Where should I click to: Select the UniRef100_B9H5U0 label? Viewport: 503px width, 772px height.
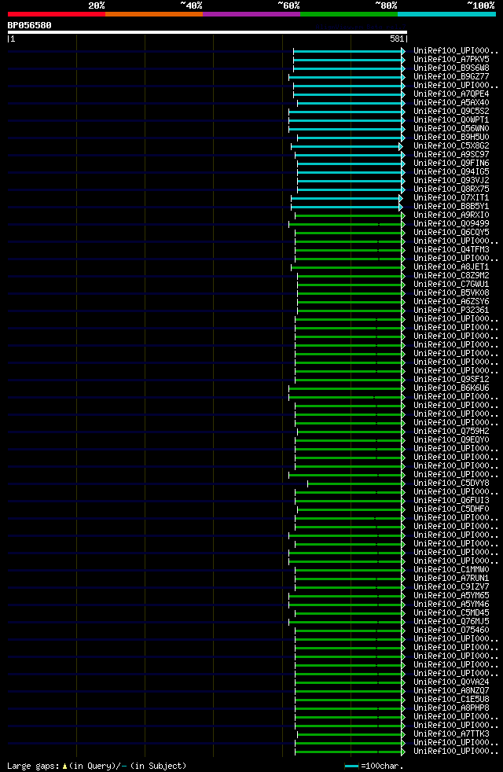(x=451, y=138)
